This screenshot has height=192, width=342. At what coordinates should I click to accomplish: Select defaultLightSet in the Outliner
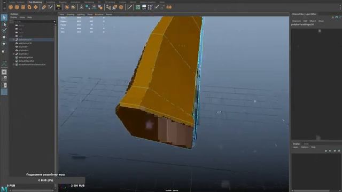[x=26, y=58]
